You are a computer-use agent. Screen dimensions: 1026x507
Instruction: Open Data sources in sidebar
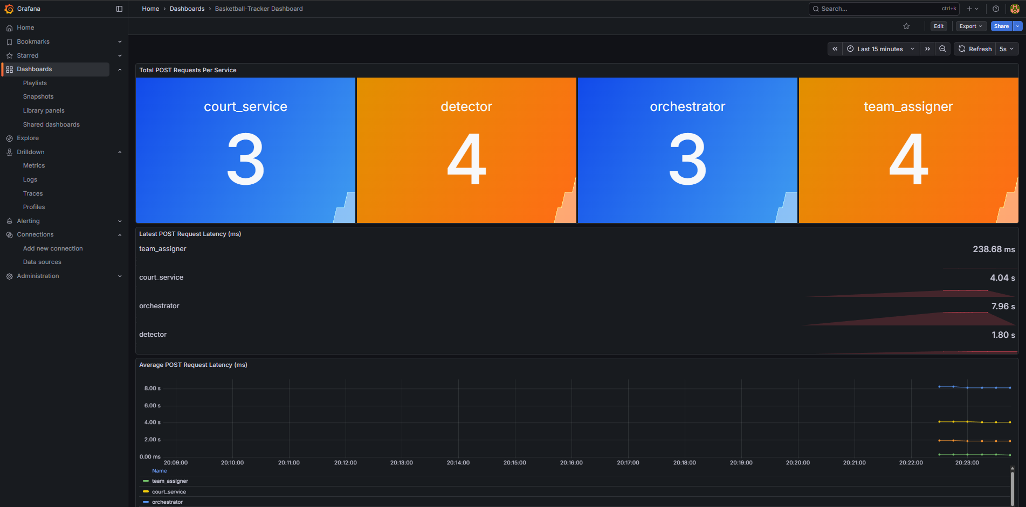click(x=42, y=262)
